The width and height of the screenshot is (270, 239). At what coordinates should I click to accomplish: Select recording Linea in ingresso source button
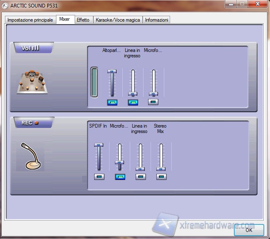coord(140,177)
